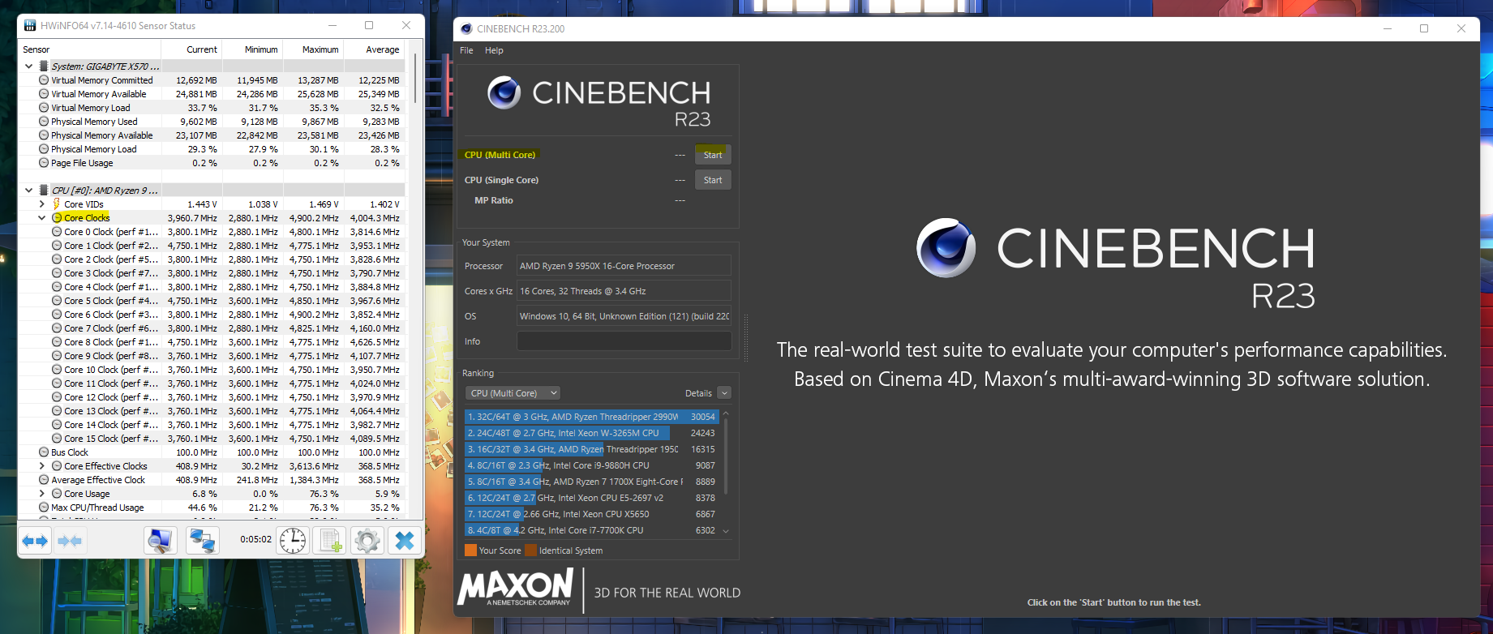Click the Page File Usage sensor icon
Viewport: 1493px width, 634px height.
pyautogui.click(x=44, y=163)
